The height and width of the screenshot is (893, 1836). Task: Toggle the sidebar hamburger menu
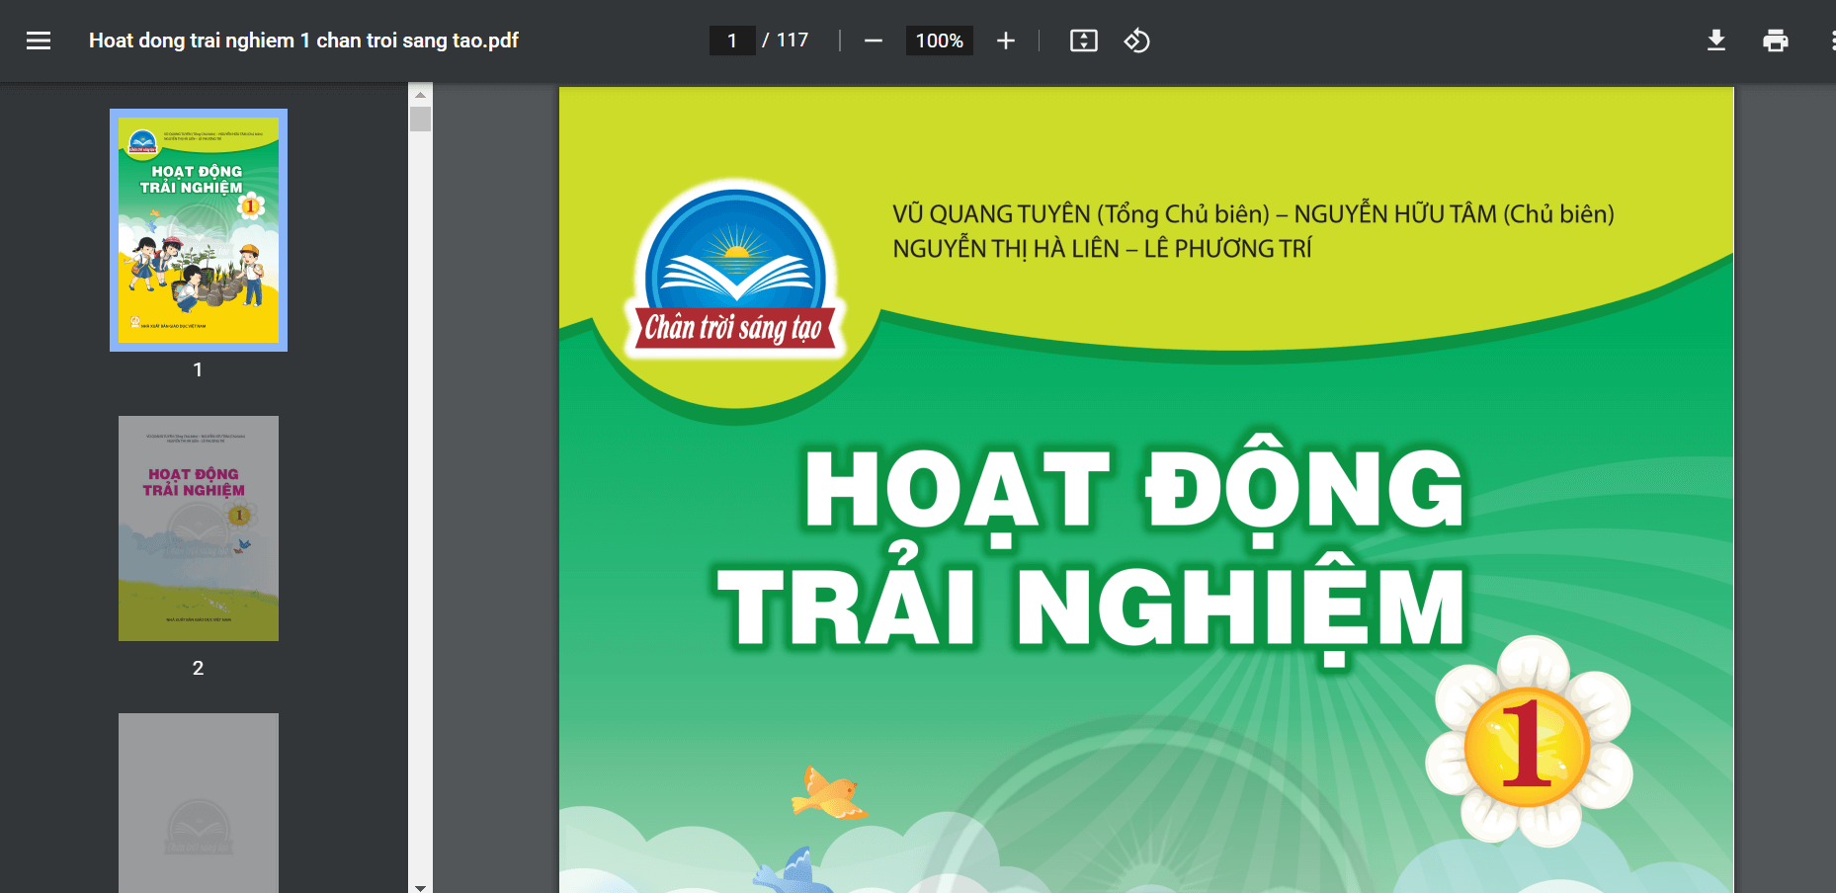pos(39,41)
